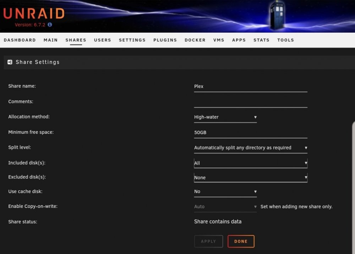Click the 'Use cache disk:' label
The width and height of the screenshot is (355, 254).
pos(25,192)
